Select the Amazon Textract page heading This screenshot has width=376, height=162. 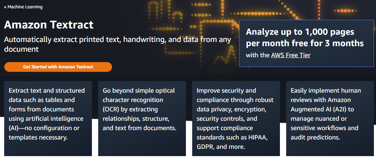coord(49,25)
